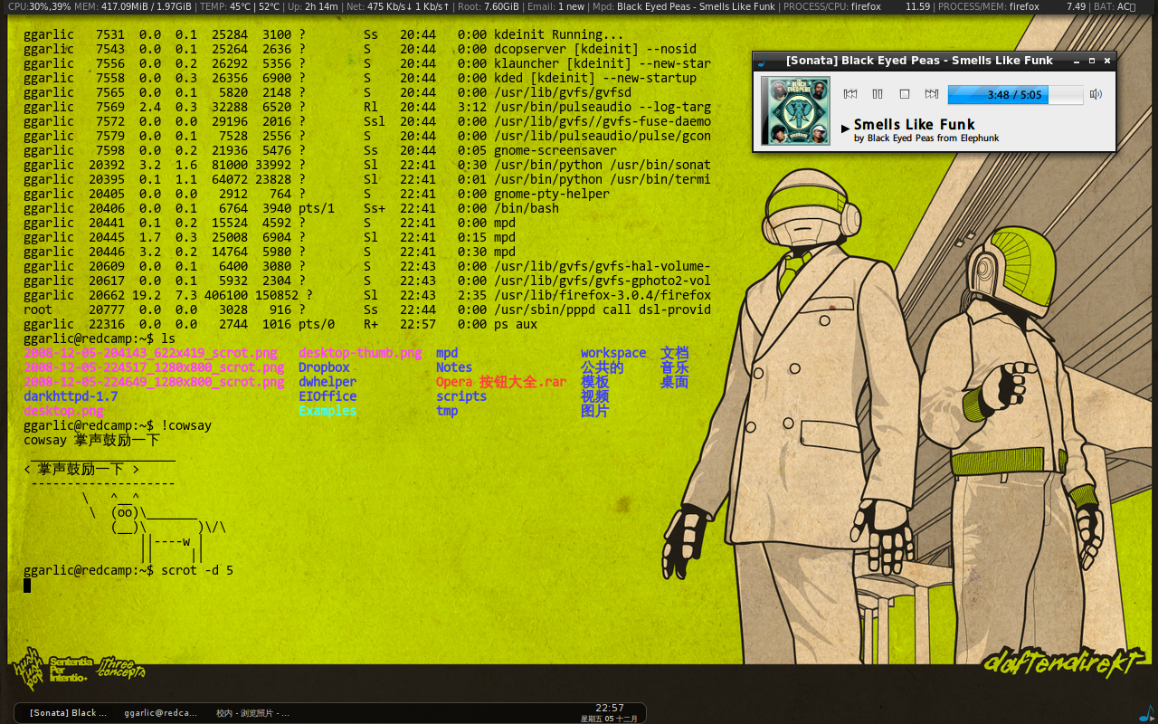Click the 'mpd' directory in ls output
Viewport: 1158px width, 724px height.
pyautogui.click(x=447, y=353)
